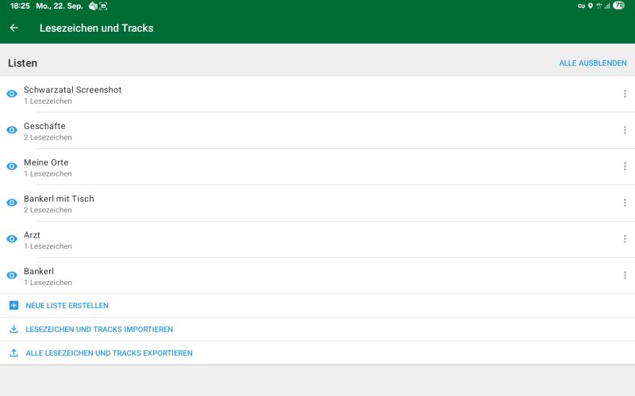Tap the export upload icon
635x396 pixels.
pyautogui.click(x=13, y=353)
